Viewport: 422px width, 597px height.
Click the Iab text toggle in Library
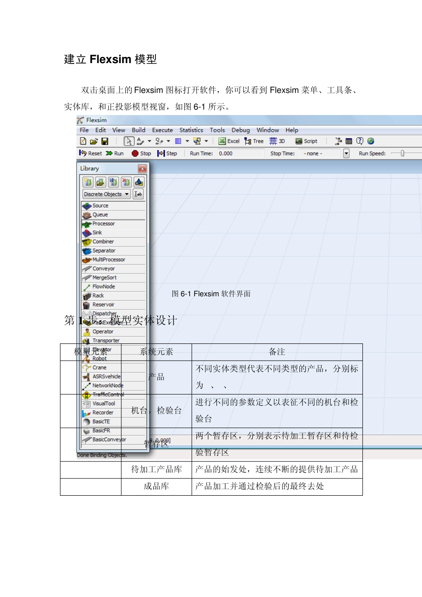[138, 194]
